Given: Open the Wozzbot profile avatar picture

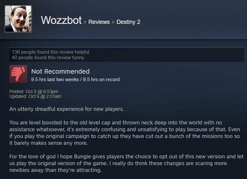Looking at the screenshot, I should [x=18, y=19].
